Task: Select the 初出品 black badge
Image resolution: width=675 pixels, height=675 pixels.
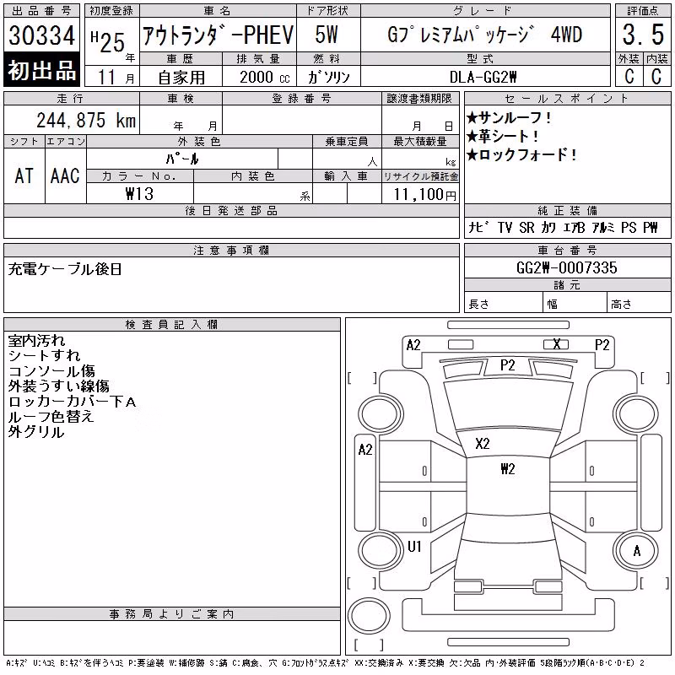Action: (41, 70)
